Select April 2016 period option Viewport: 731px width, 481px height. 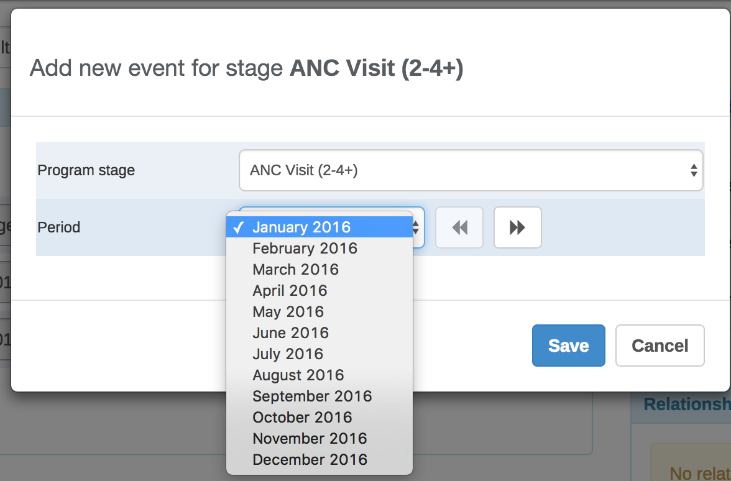290,291
